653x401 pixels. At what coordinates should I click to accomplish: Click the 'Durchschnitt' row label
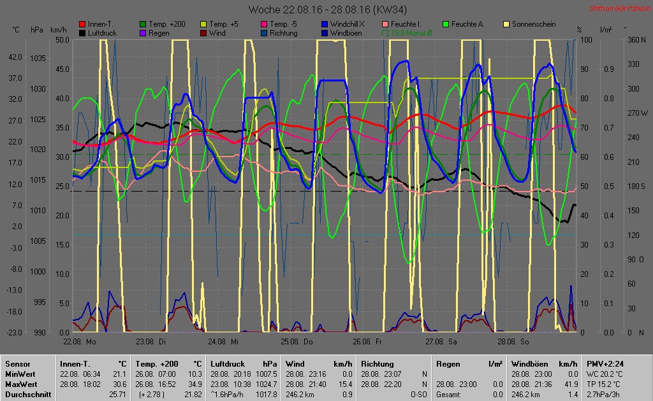(28, 395)
